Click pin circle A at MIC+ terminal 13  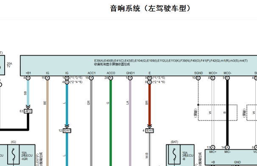coord(213,147)
